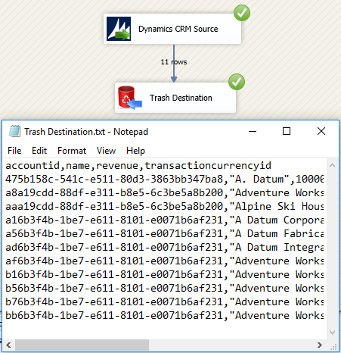Click the vertical scrollbar down arrow
Screen dimensions: 341x353
[x=333, y=333]
